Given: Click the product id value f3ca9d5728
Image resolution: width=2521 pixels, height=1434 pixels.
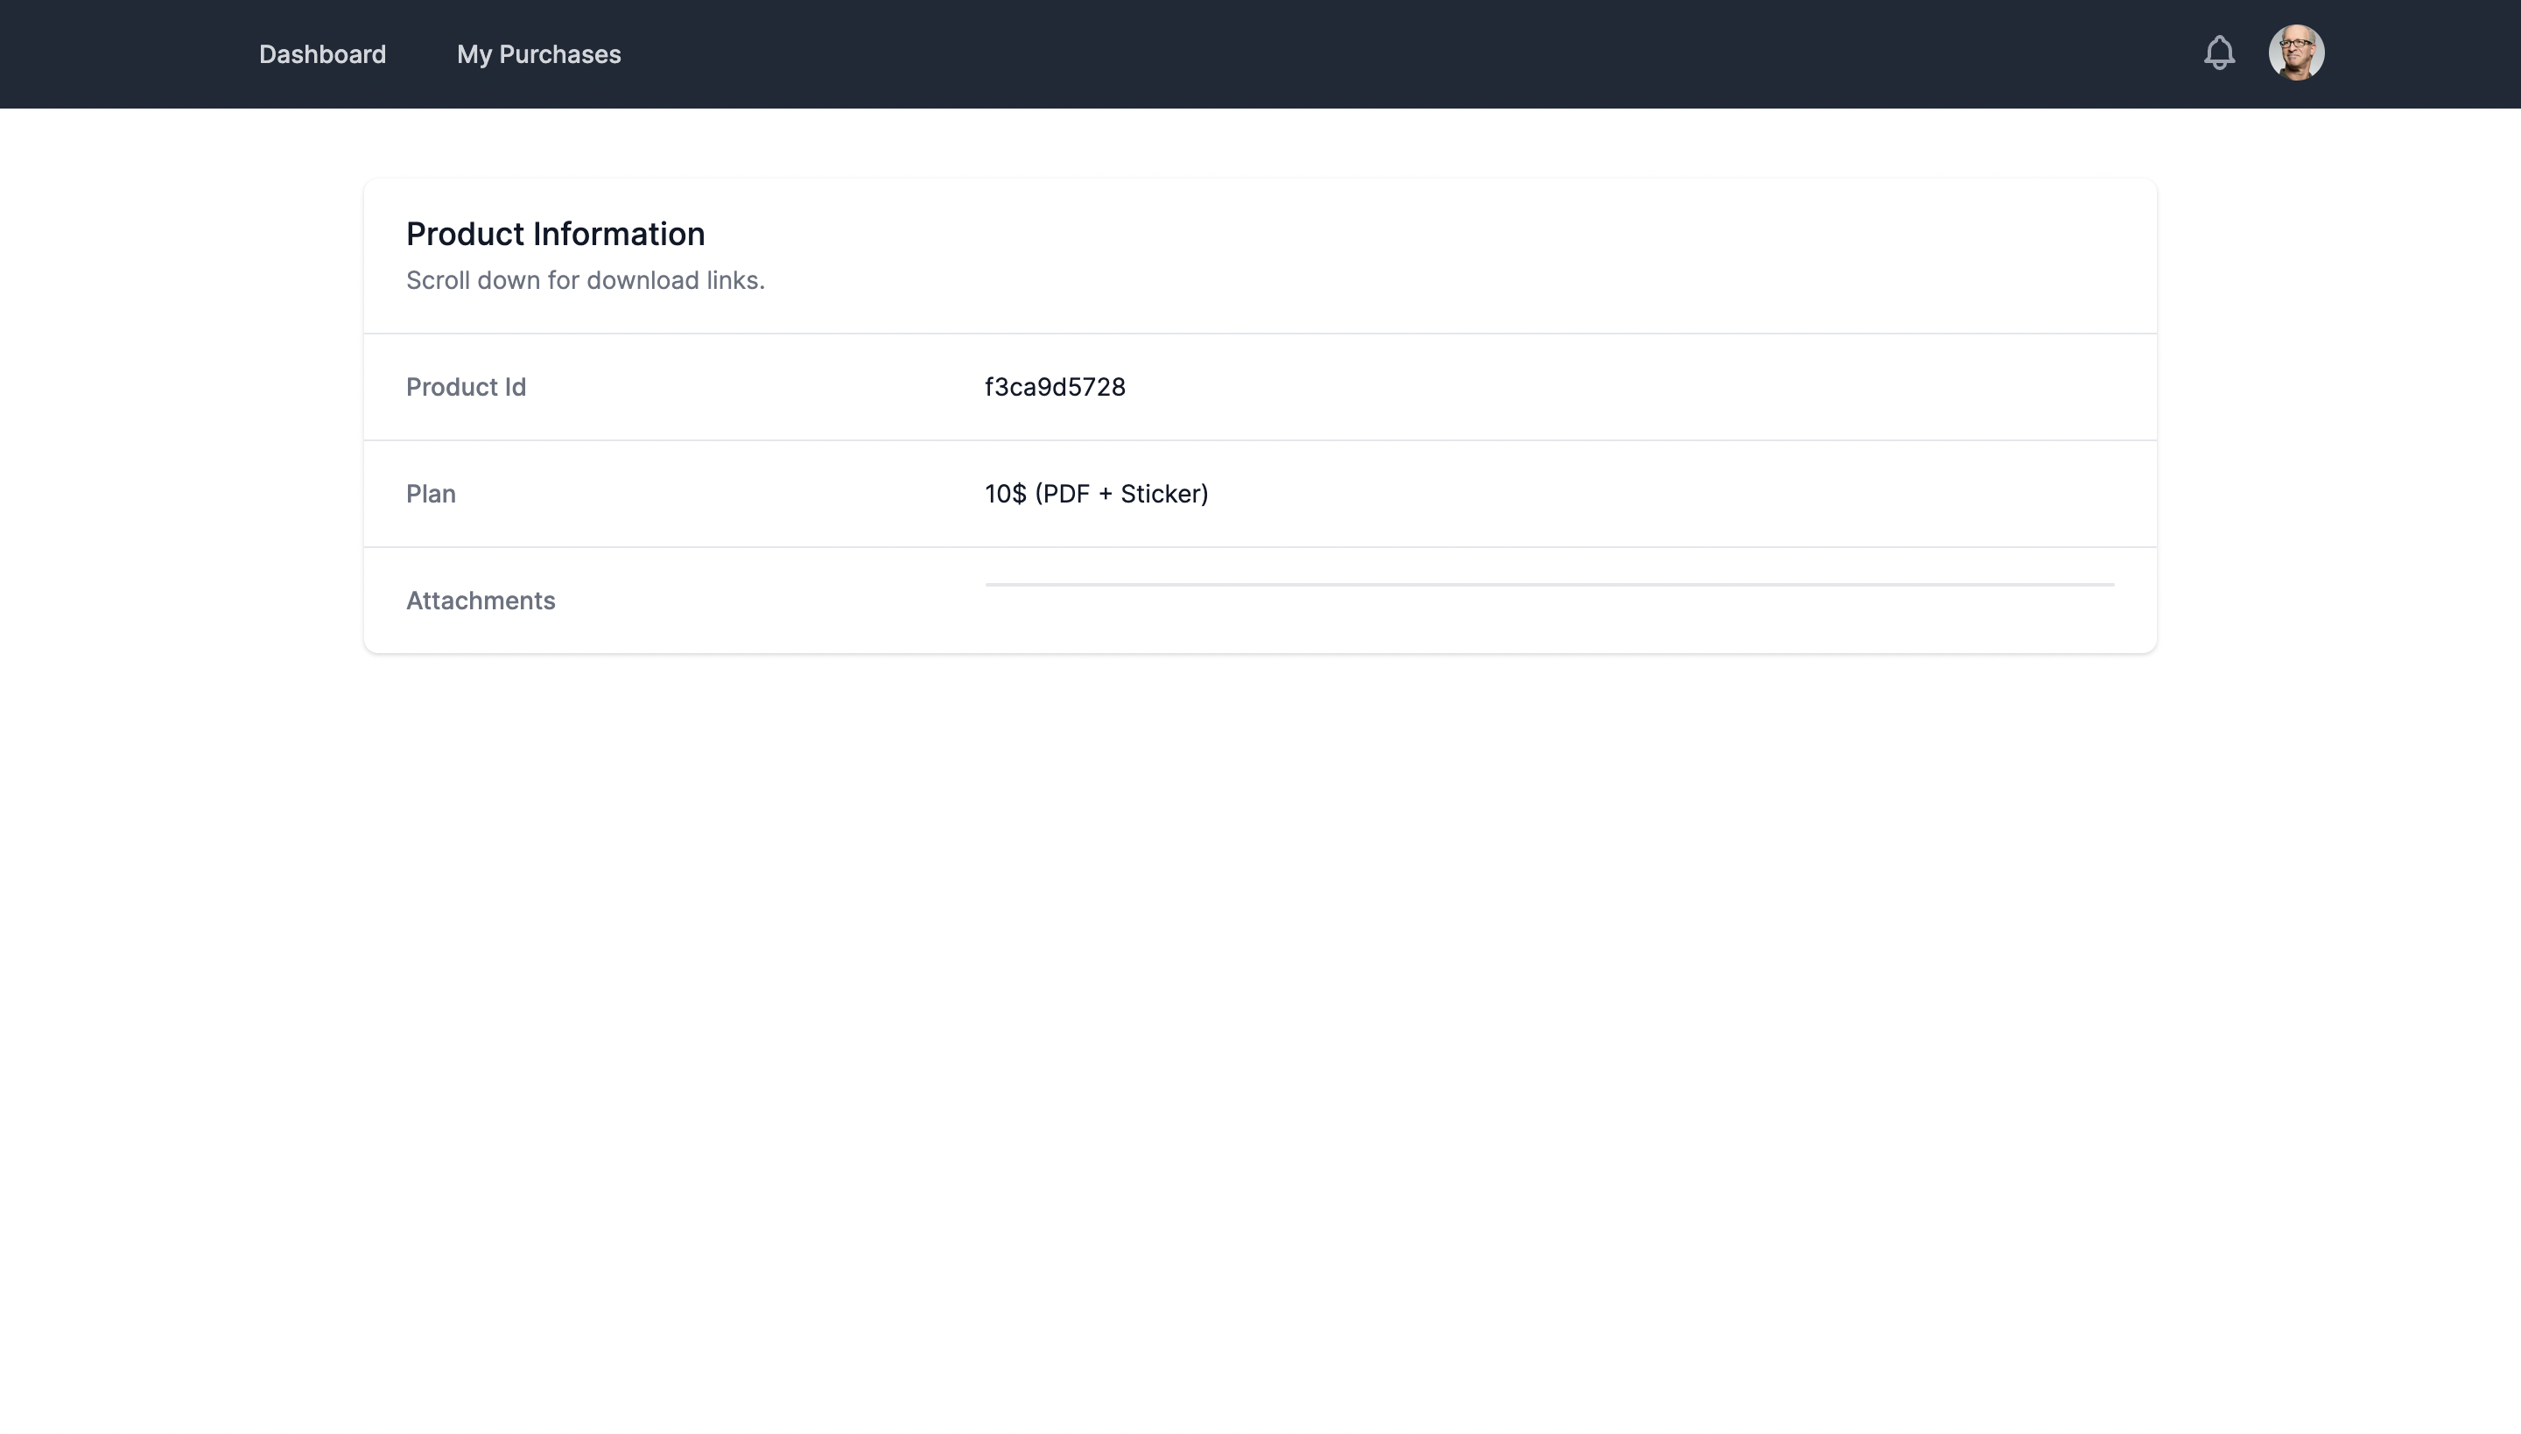Looking at the screenshot, I should click(x=1055, y=387).
